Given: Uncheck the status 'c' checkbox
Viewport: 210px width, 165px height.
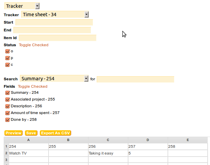Looking at the screenshot, I should click(7, 65).
